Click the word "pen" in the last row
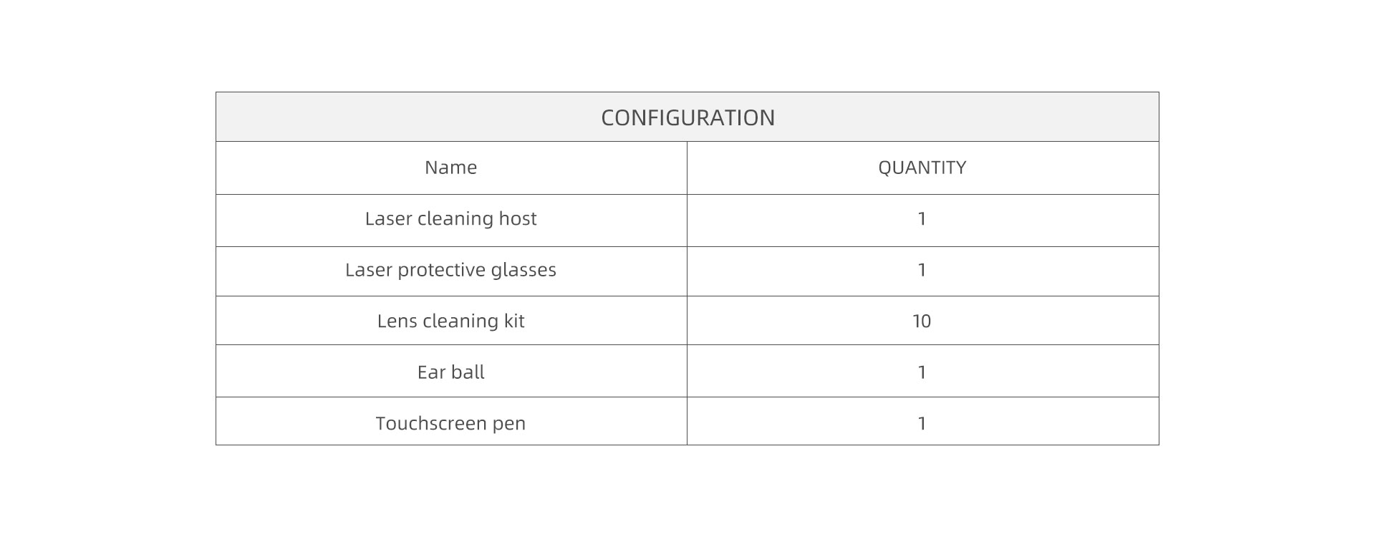The height and width of the screenshot is (537, 1375). pyautogui.click(x=509, y=424)
